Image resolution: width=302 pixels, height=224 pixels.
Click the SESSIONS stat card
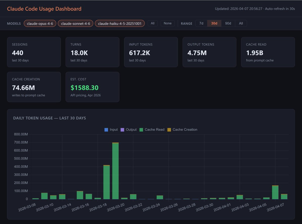point(34,52)
